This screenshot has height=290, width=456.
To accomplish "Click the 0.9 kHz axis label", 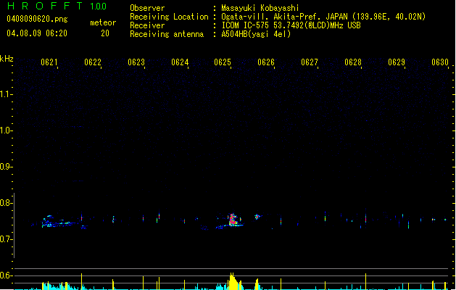I will (6, 167).
